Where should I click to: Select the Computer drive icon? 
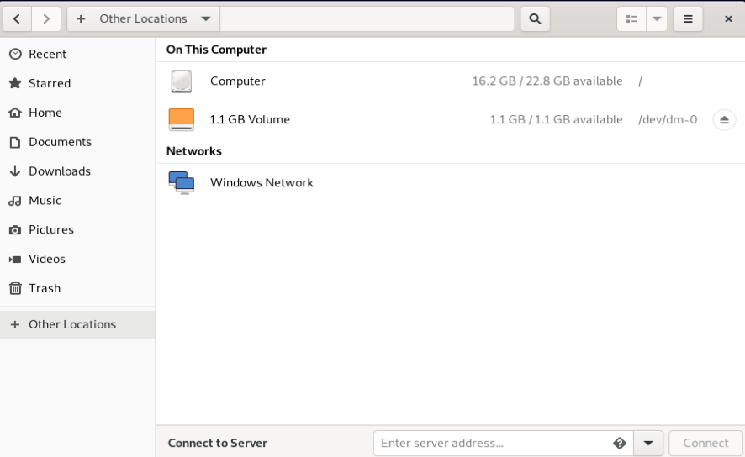182,81
